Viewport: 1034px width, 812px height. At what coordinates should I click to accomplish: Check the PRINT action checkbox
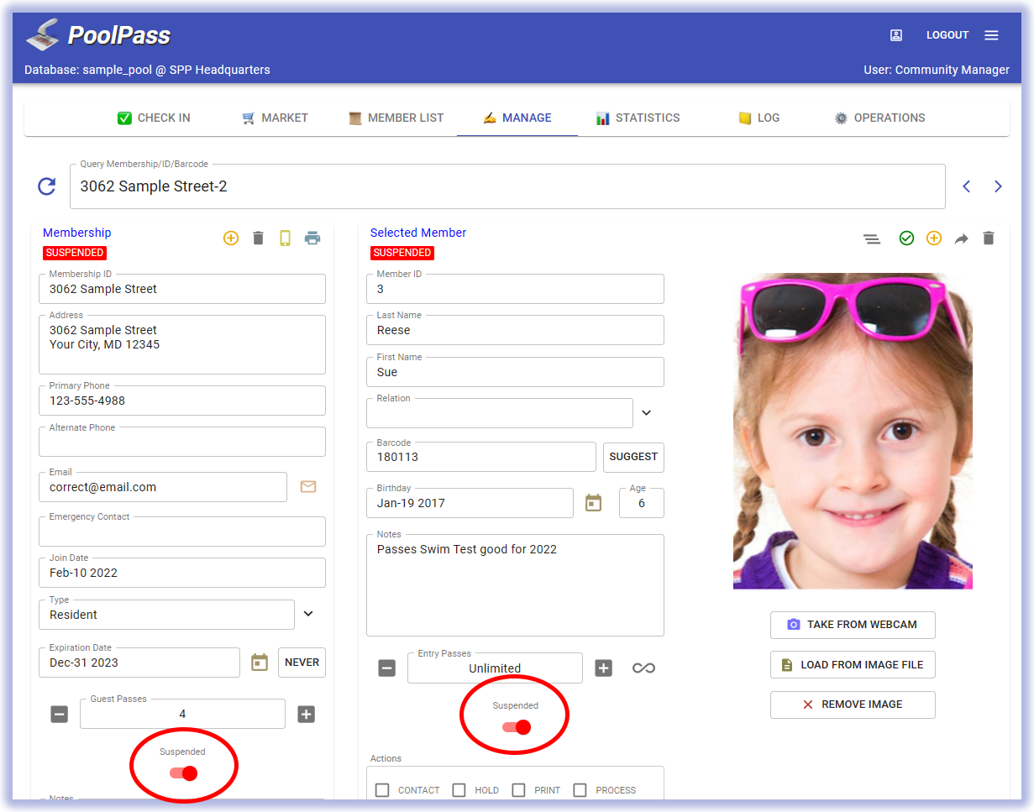click(x=519, y=790)
